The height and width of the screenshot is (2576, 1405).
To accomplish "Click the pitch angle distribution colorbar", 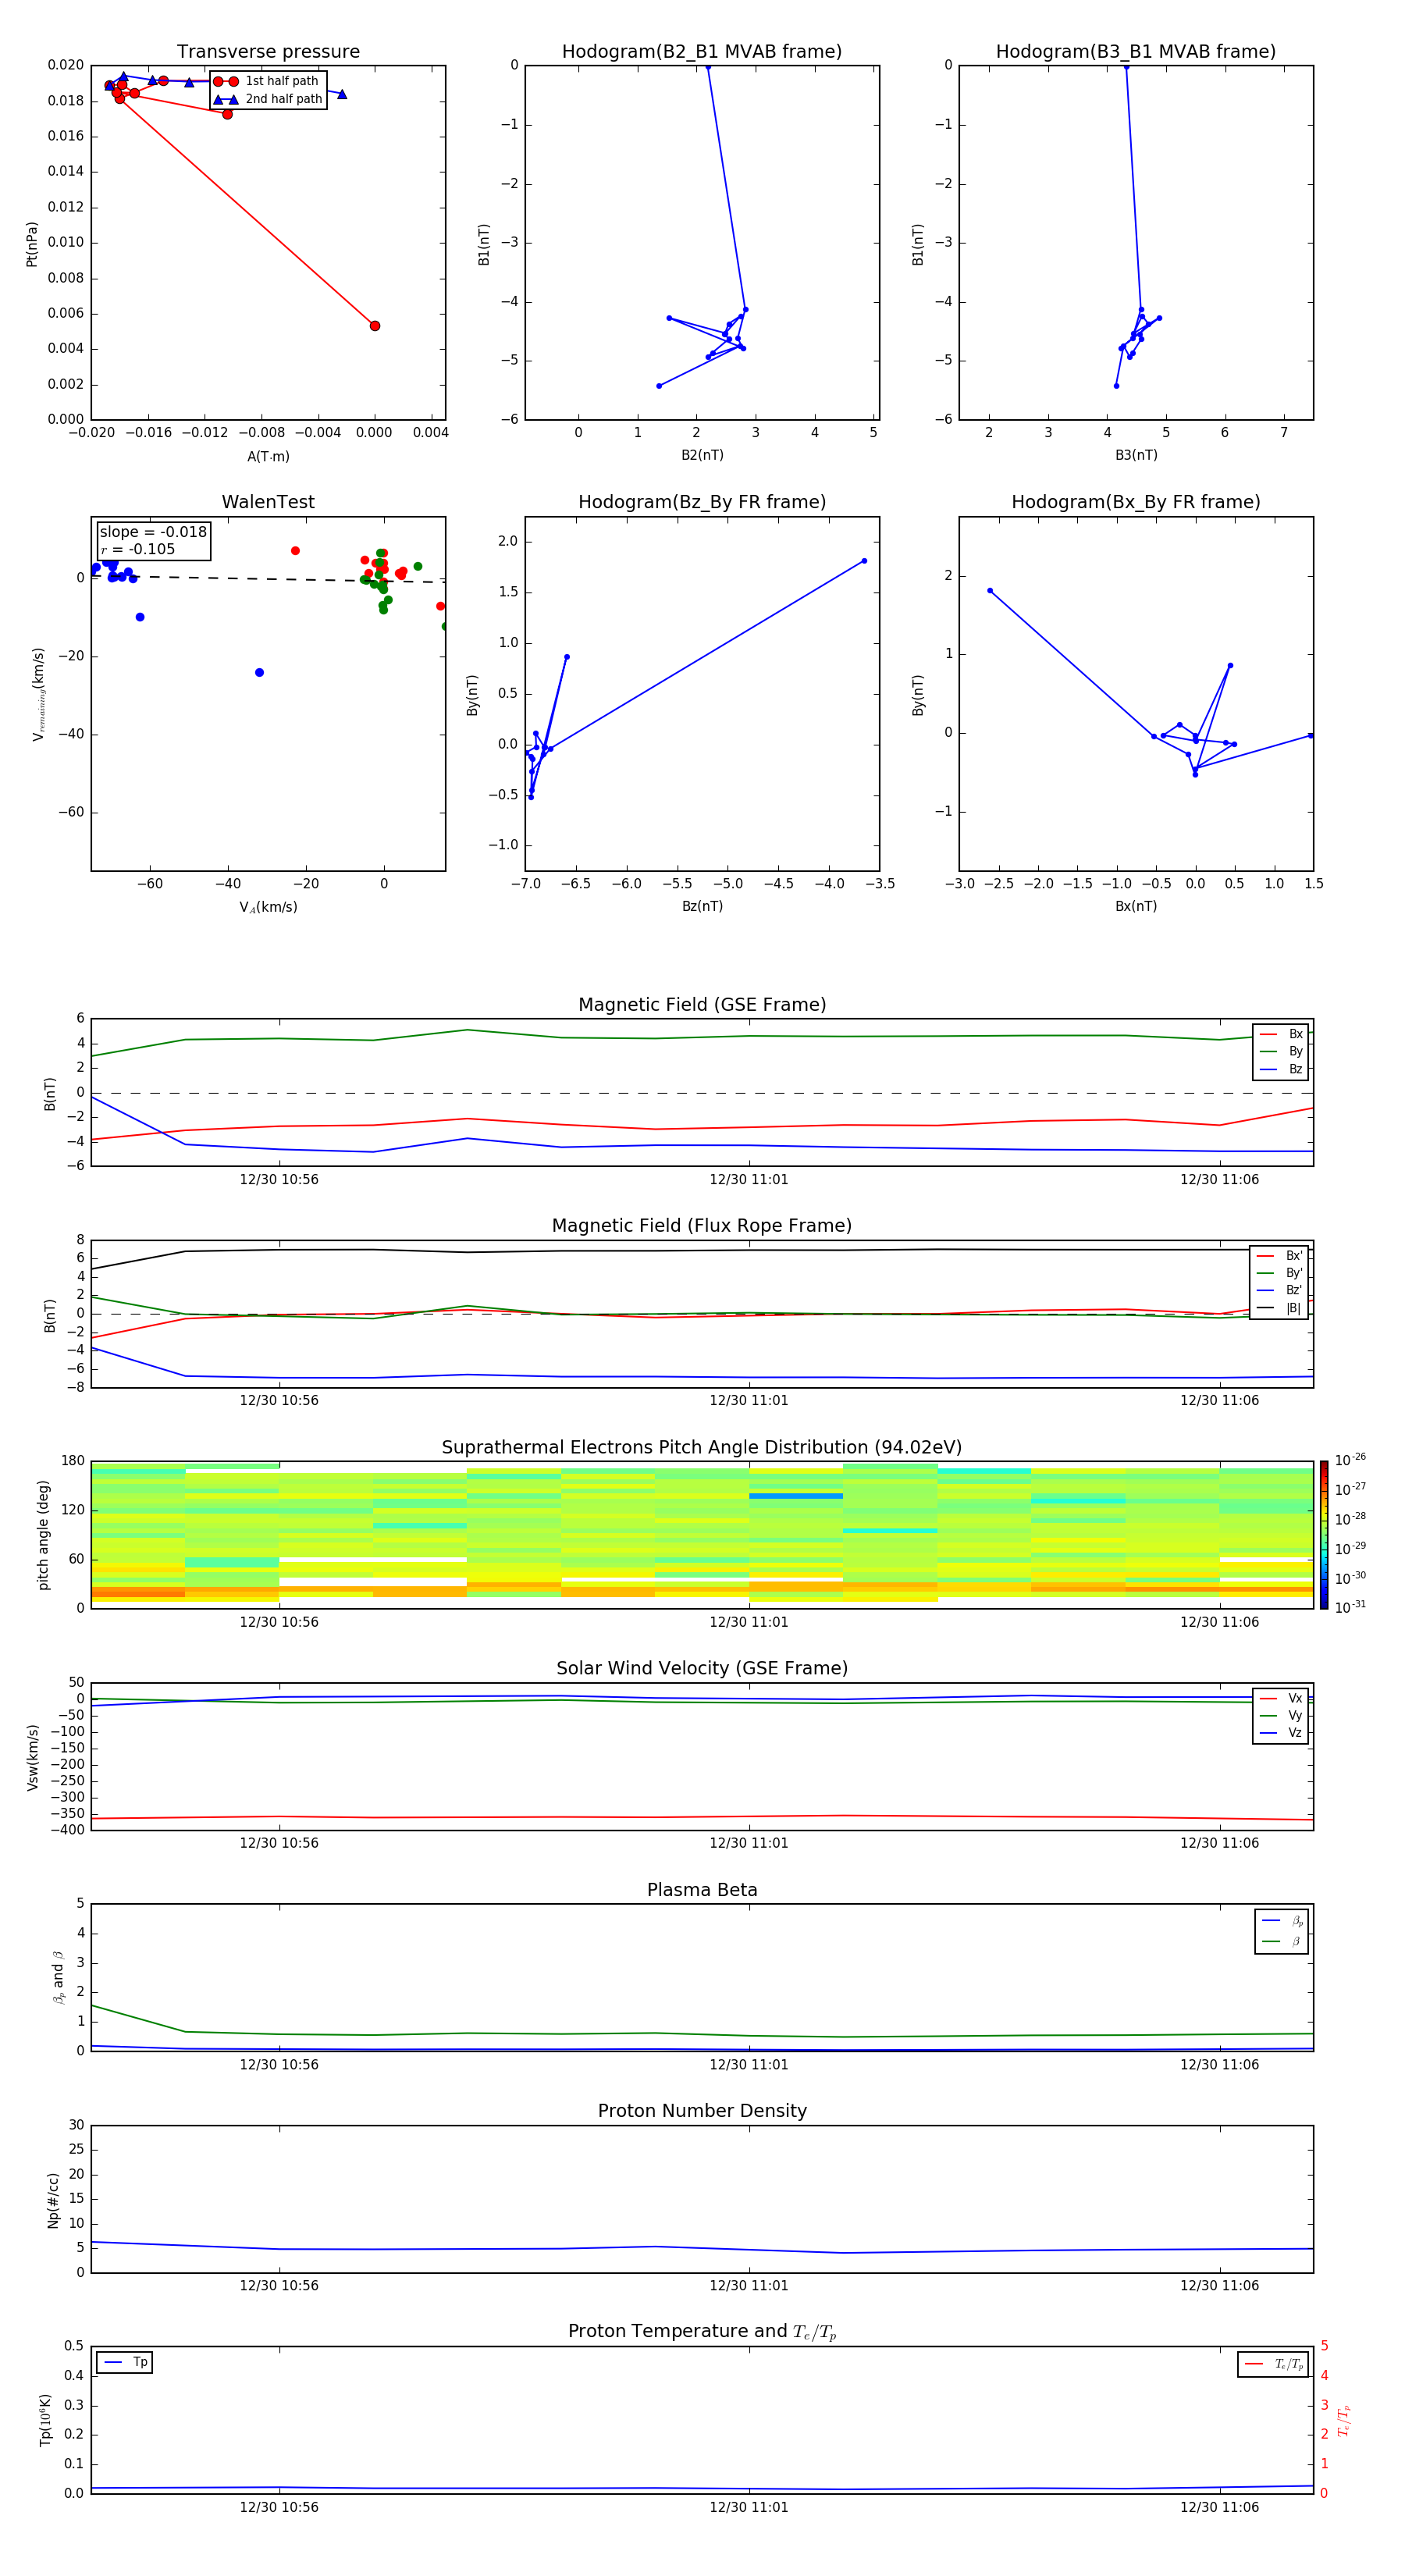I will pos(1324,1534).
